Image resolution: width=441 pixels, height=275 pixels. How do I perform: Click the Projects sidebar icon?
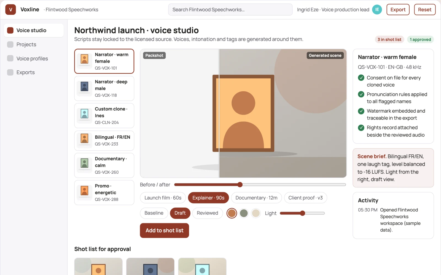tap(10, 44)
